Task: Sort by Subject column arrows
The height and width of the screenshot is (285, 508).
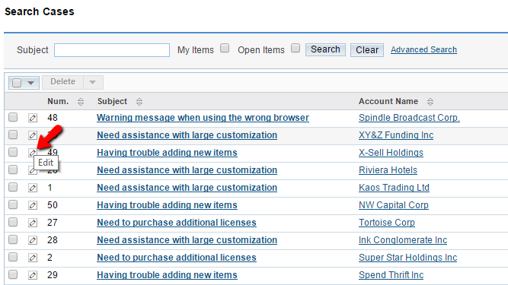Action: coord(139,102)
